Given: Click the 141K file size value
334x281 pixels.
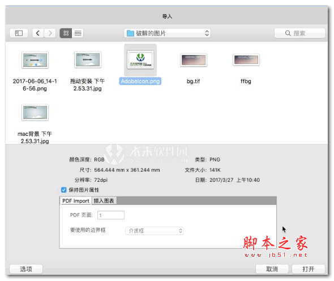Looking at the screenshot, I should click(215, 170).
